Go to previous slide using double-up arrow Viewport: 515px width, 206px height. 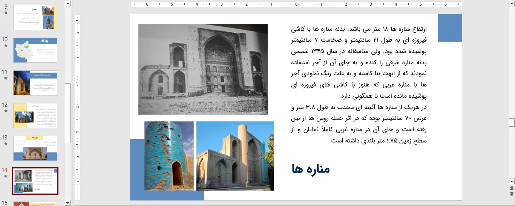pyautogui.click(x=512, y=188)
